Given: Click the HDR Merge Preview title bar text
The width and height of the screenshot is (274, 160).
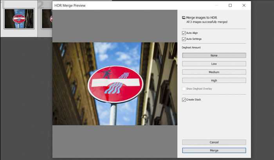Looking at the screenshot, I should [x=70, y=5].
